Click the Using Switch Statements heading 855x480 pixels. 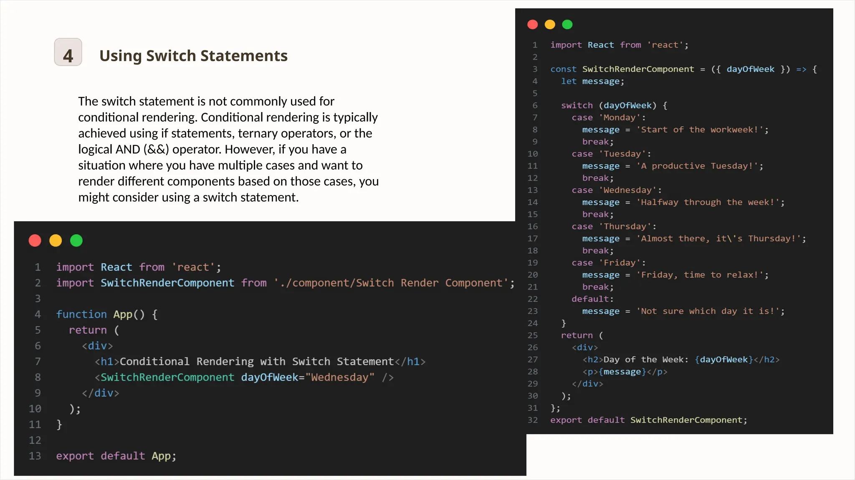click(193, 56)
